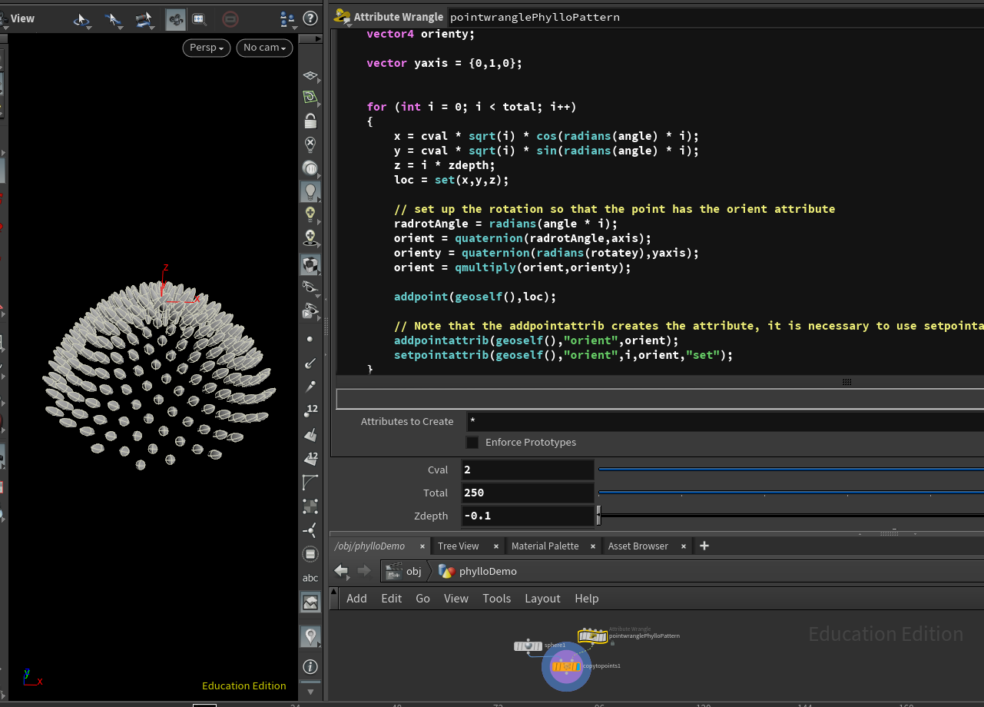The image size is (984, 707).
Task: Switch to the Tree View tab
Action: pos(458,546)
